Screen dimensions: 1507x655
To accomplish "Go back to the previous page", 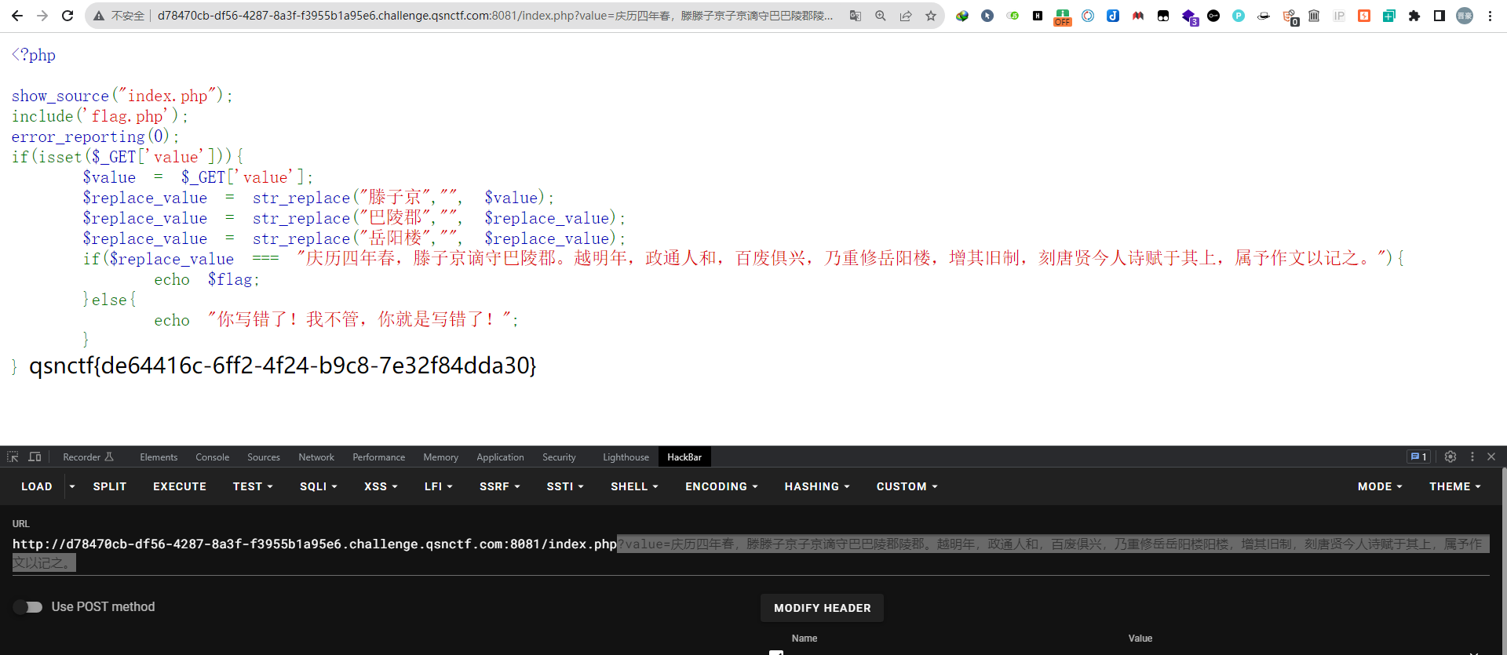I will (17, 16).
